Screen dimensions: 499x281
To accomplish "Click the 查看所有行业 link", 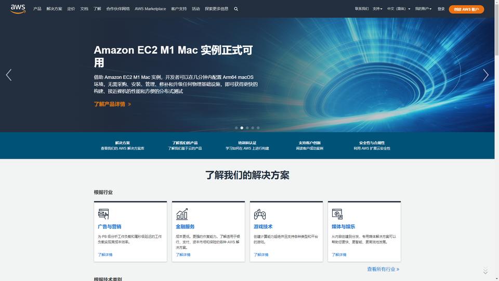I will (x=383, y=269).
